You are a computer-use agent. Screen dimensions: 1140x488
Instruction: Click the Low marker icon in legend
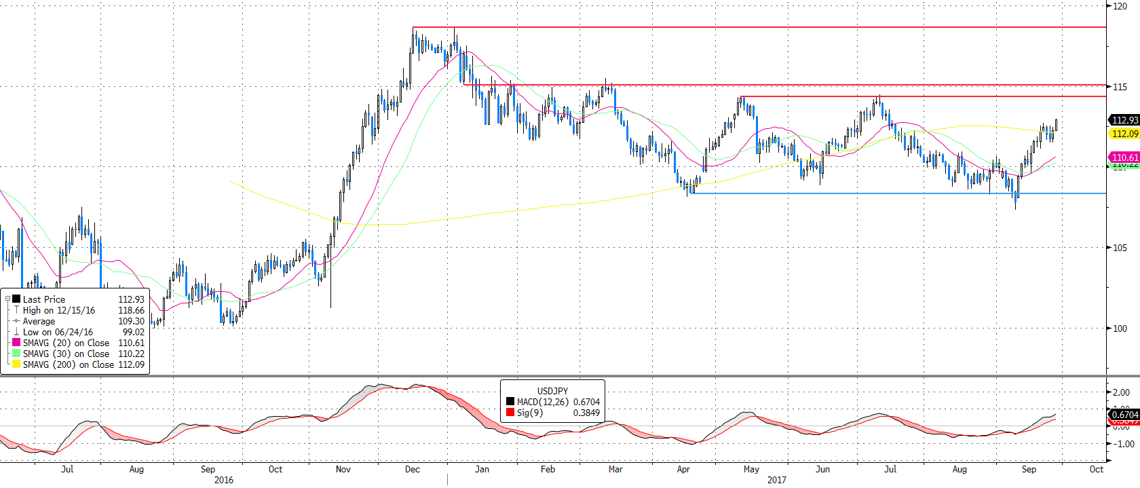click(x=16, y=332)
